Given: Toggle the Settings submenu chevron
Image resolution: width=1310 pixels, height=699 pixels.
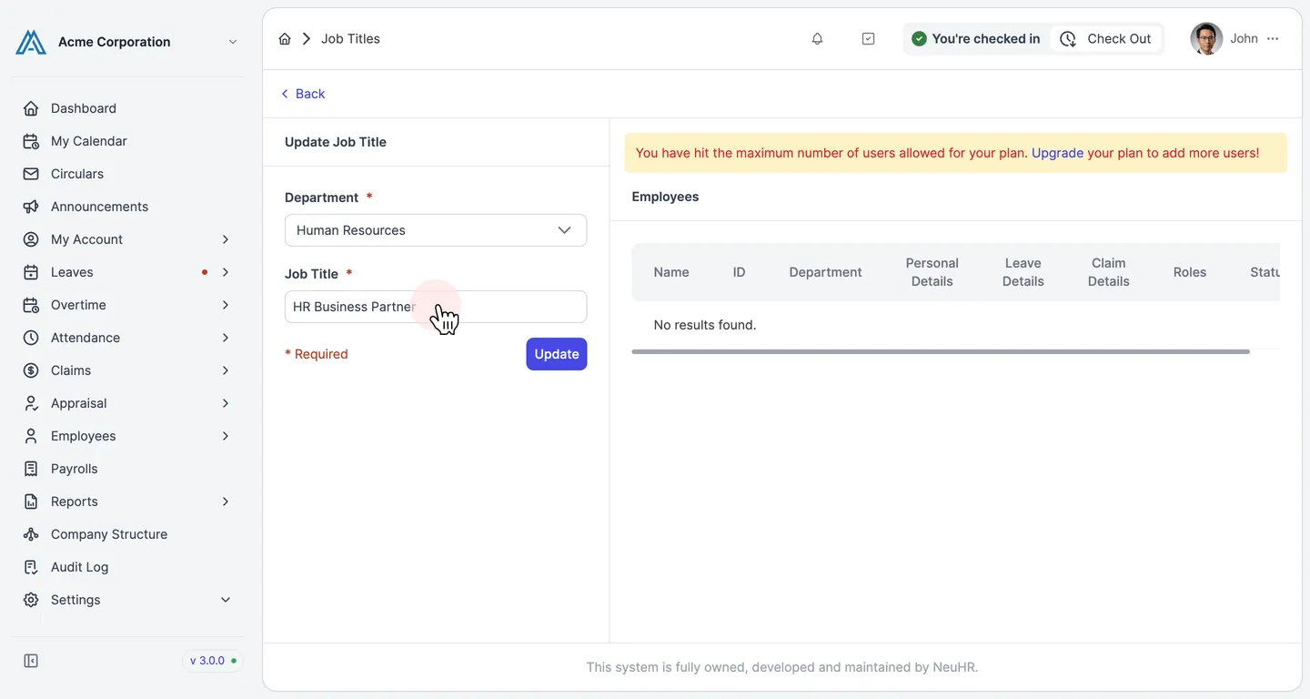Looking at the screenshot, I should click(226, 600).
